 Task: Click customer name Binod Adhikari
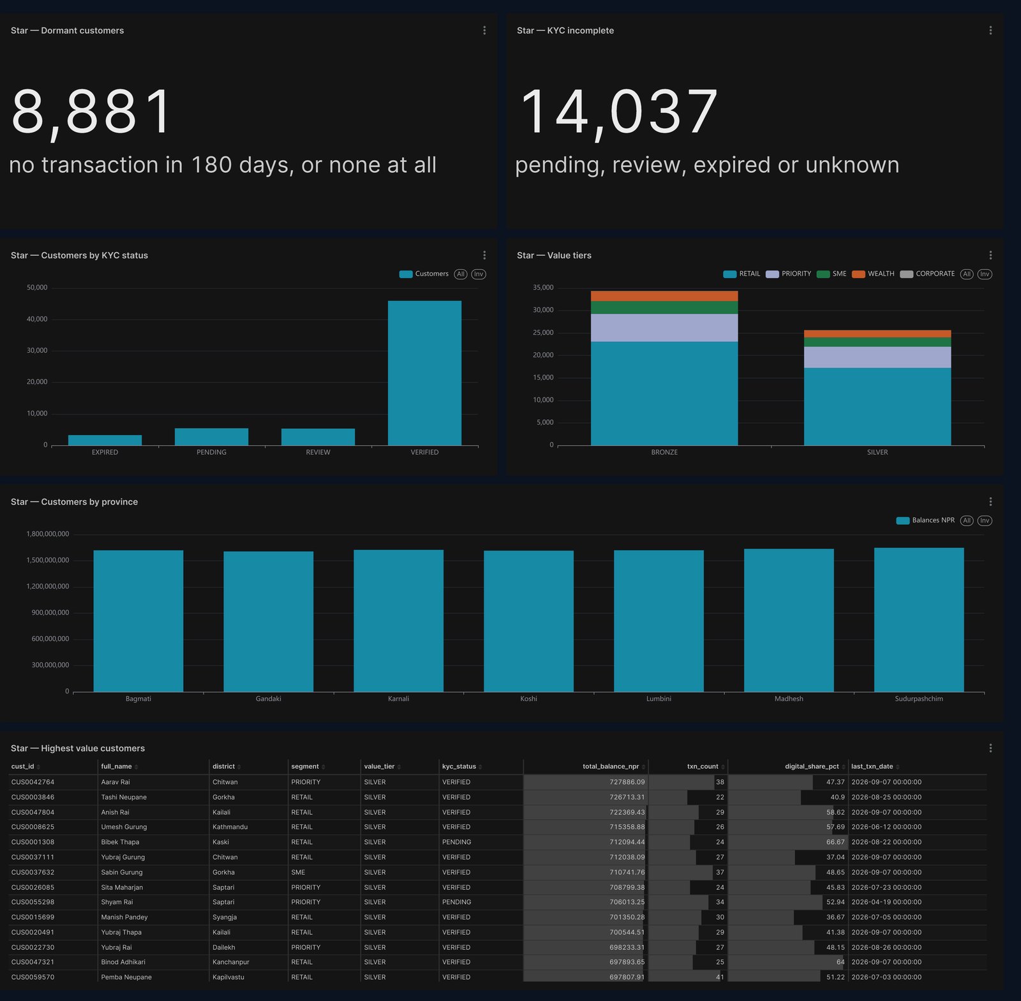tap(123, 962)
